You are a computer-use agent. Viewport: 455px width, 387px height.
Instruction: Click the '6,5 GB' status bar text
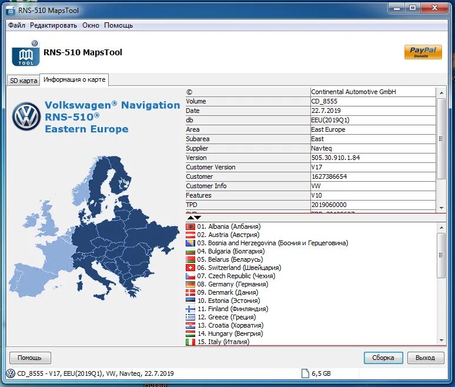[x=321, y=373]
